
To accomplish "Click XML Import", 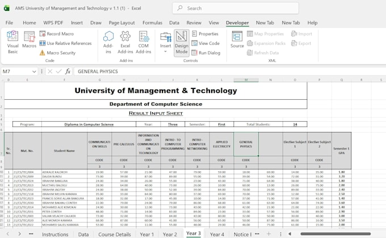I will point(301,33).
